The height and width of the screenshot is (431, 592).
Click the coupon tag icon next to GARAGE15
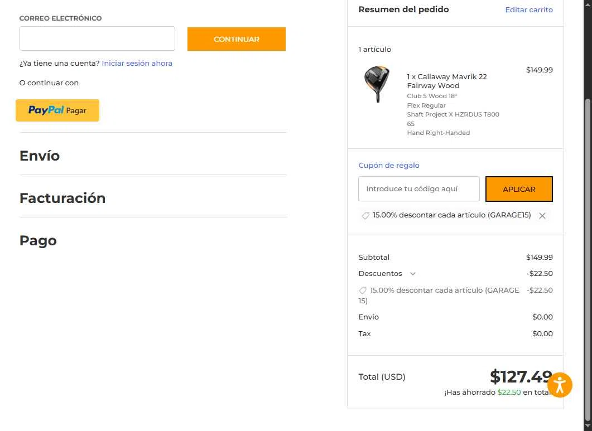365,216
